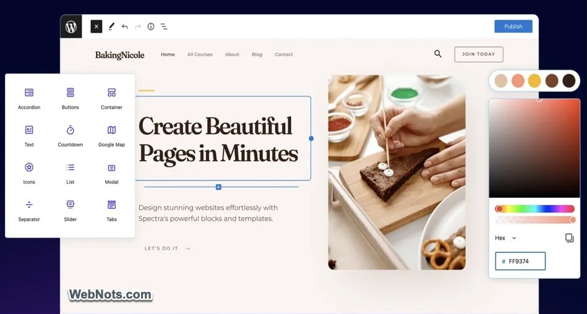Open the Hex color format dropdown
The image size is (587, 314).
point(506,238)
